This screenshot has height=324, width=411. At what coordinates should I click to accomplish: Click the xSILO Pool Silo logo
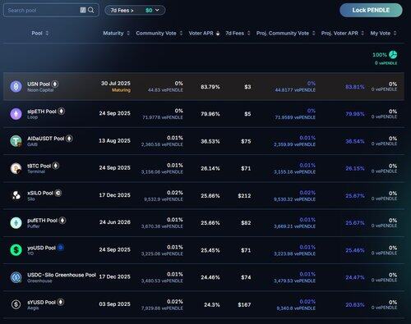(16, 195)
